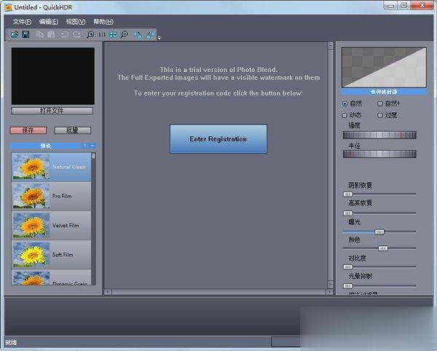Click the floppy disk save toolbar icon
Viewport: 437px width, 351px height.
[25, 34]
